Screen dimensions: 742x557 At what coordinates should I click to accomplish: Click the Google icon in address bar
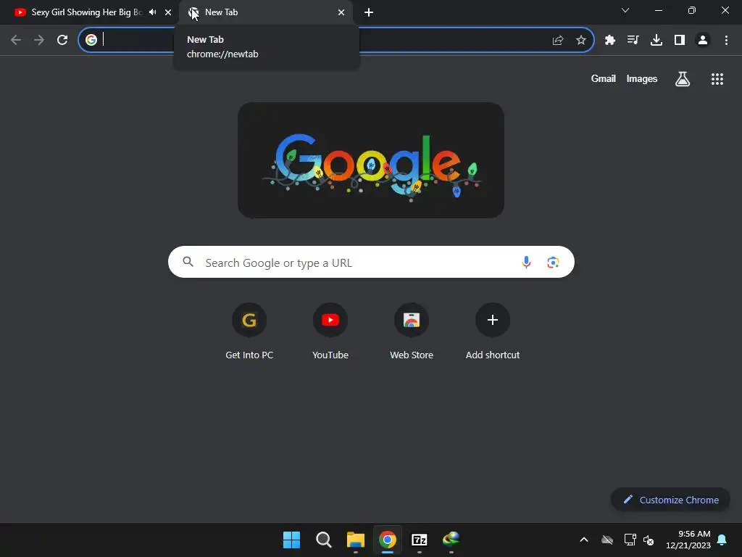tap(91, 40)
